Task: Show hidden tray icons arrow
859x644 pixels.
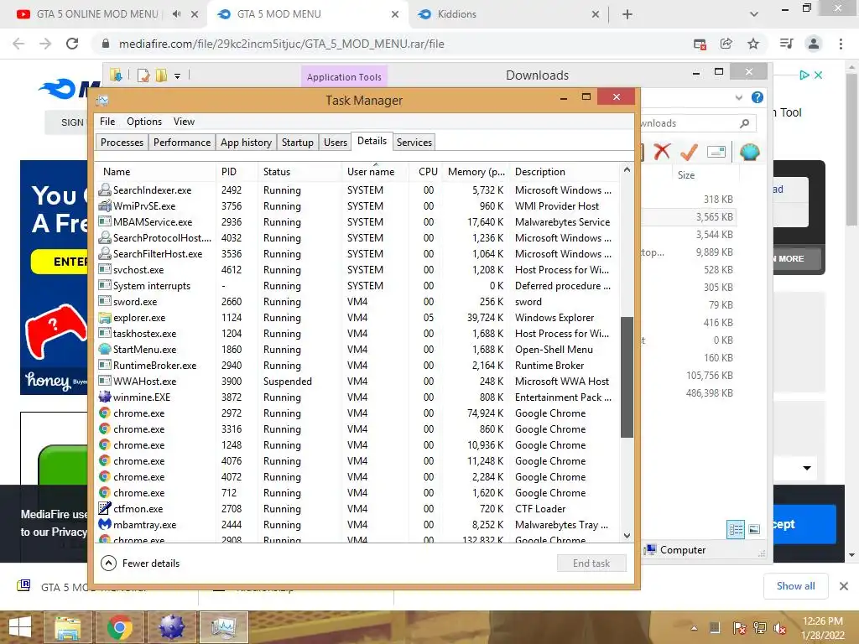Action: click(x=694, y=628)
